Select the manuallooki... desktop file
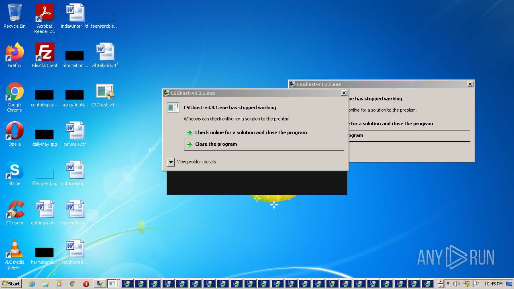This screenshot has width=514, height=289. 75,98
